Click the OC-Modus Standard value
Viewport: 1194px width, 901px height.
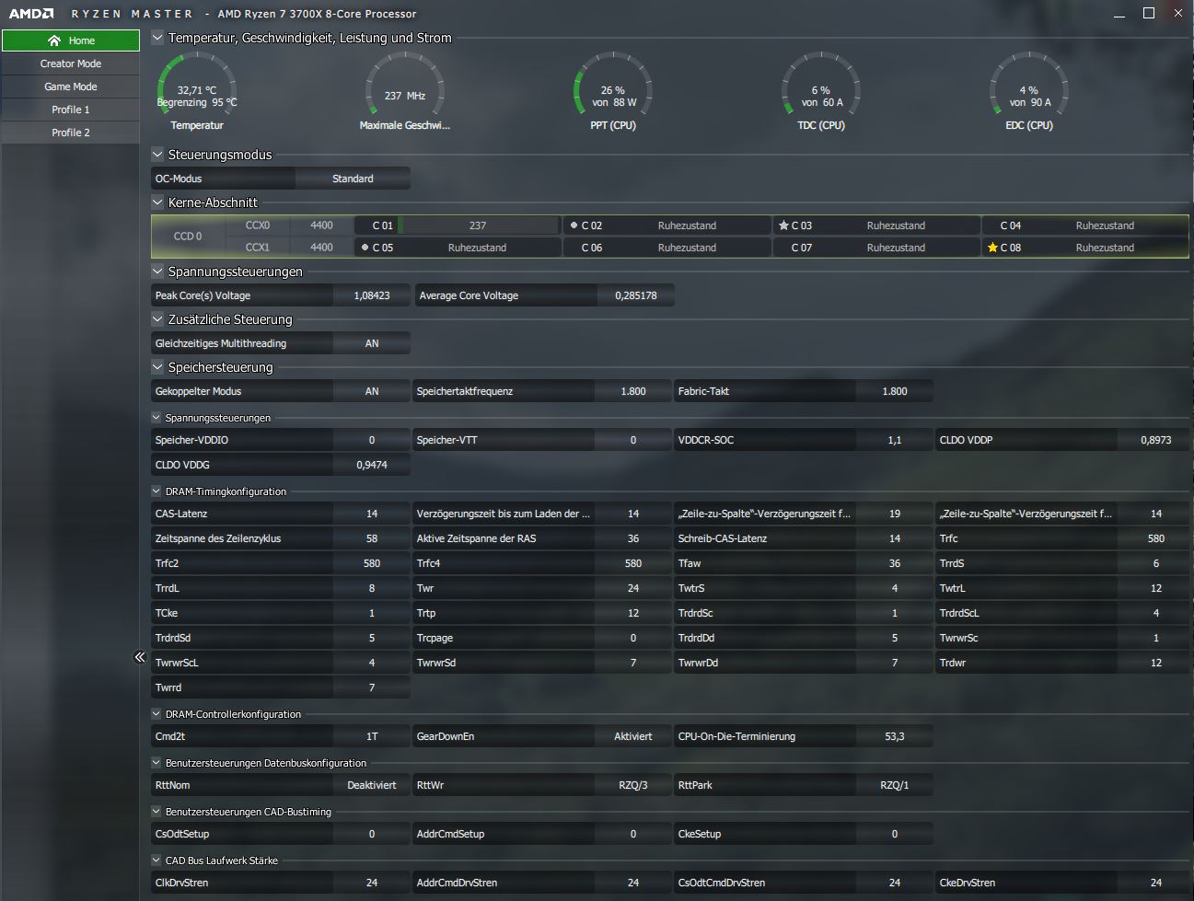[353, 179]
